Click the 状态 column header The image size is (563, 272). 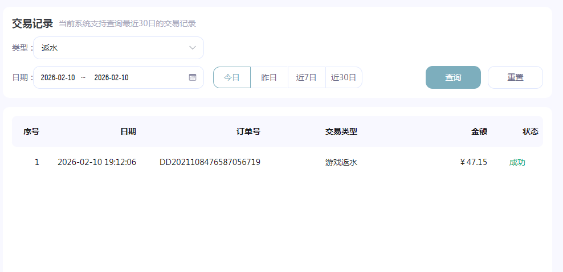tap(531, 131)
